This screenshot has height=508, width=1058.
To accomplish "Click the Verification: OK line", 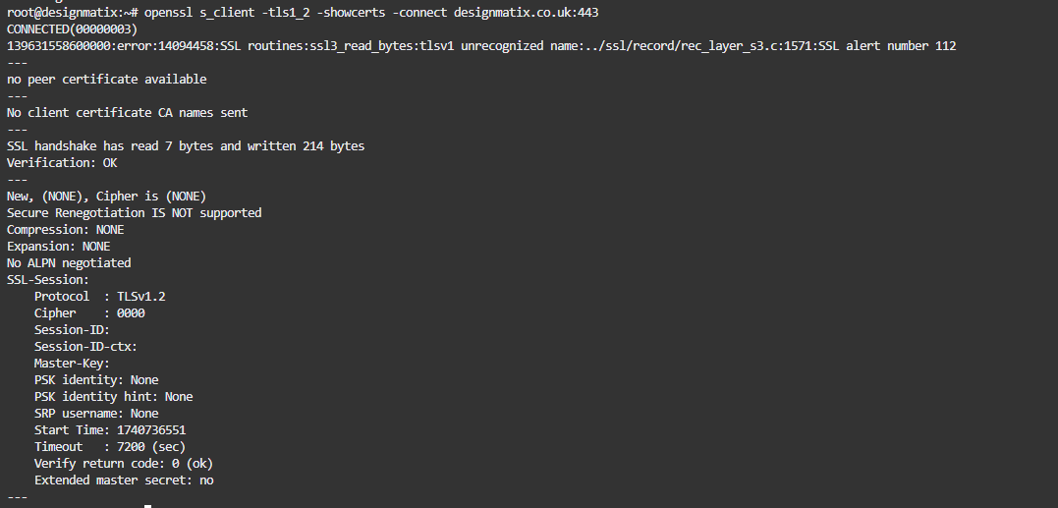I will pyautogui.click(x=62, y=163).
